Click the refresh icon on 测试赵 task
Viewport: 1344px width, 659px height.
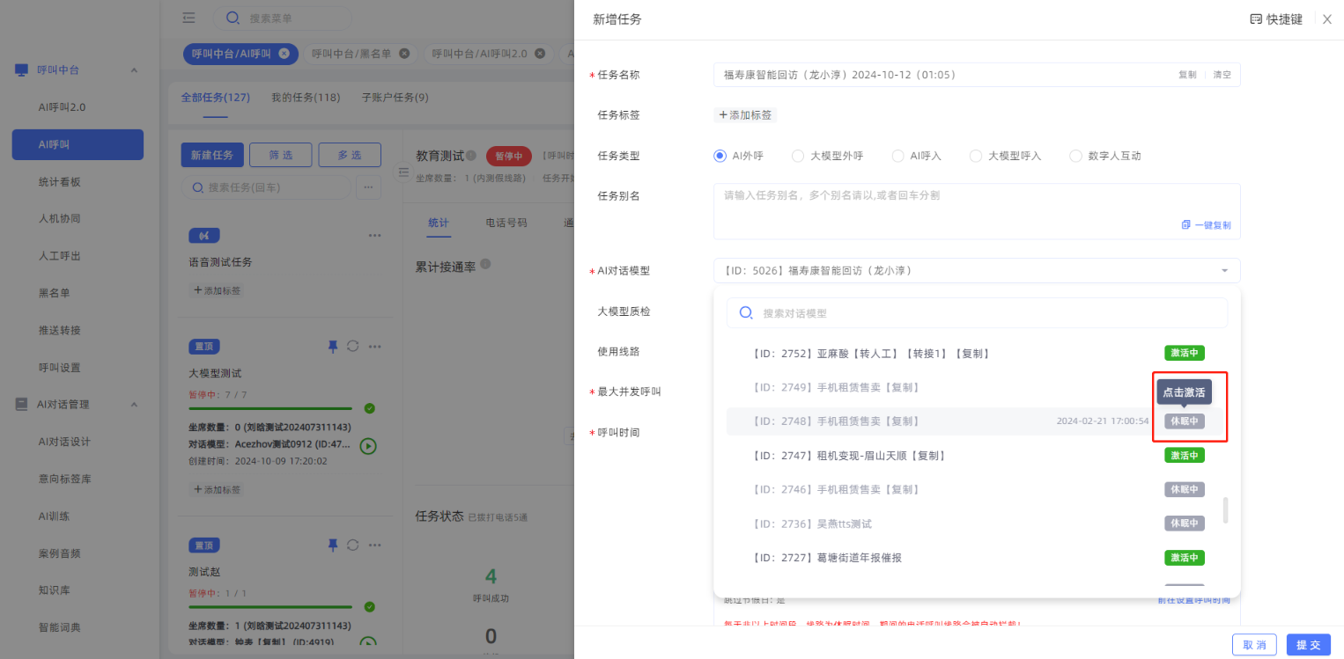[353, 546]
